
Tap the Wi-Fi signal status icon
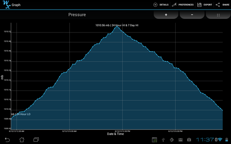tap(220, 140)
